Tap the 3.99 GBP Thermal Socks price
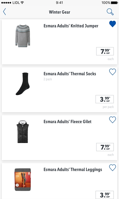 click(x=105, y=99)
